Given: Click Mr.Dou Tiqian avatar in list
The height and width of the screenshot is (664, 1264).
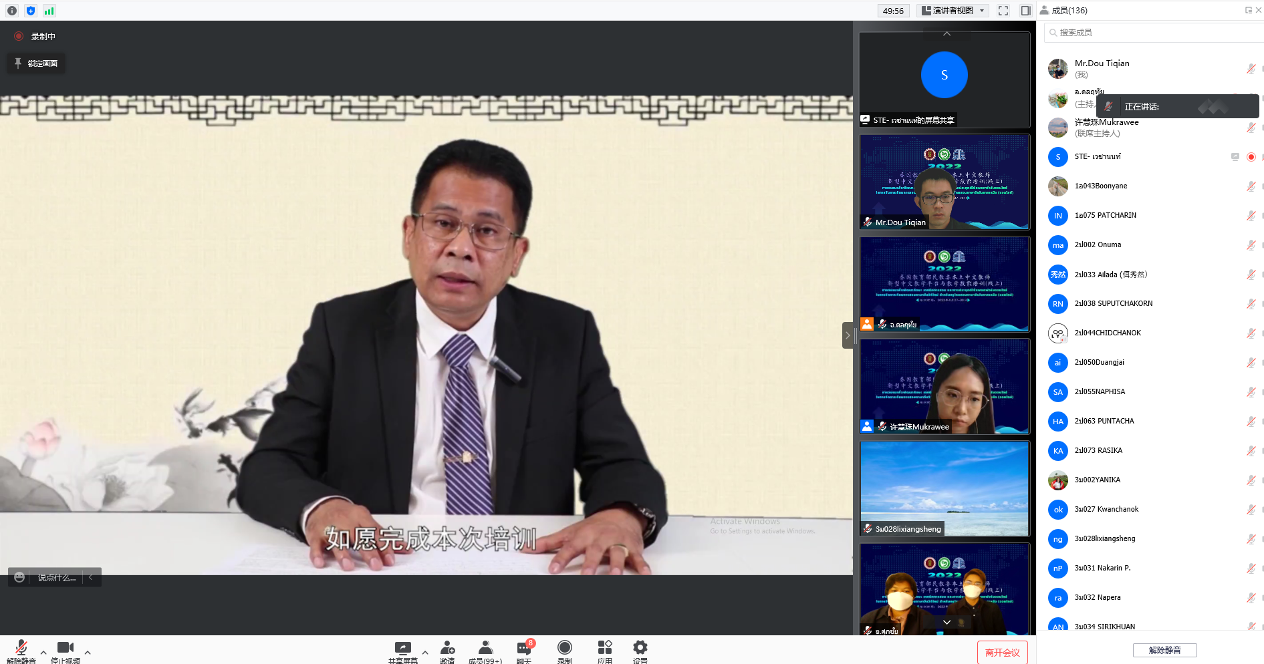Looking at the screenshot, I should tap(1058, 69).
